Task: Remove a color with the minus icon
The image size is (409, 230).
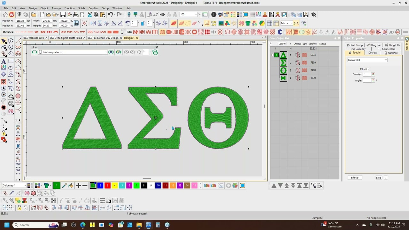Action: click(85, 186)
